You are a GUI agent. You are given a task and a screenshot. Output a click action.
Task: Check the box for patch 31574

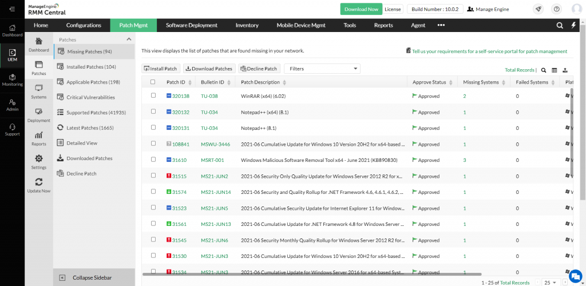coord(153,192)
